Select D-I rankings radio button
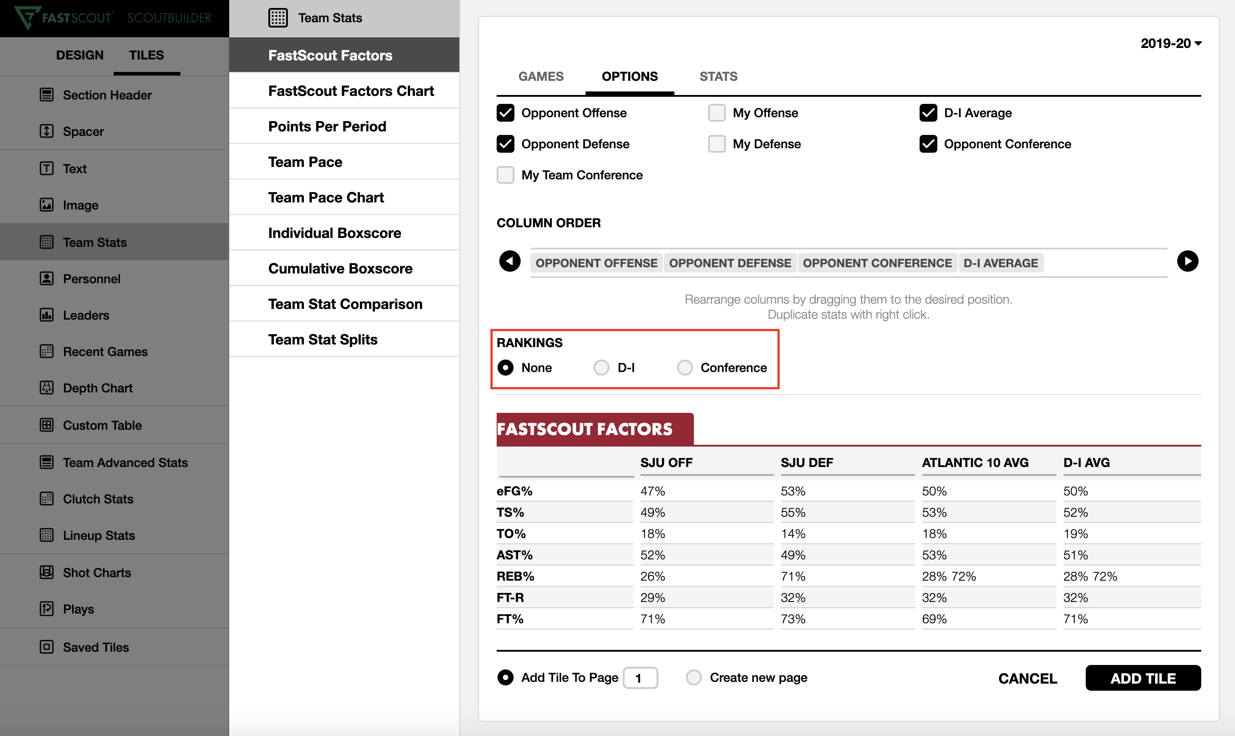 [x=601, y=368]
